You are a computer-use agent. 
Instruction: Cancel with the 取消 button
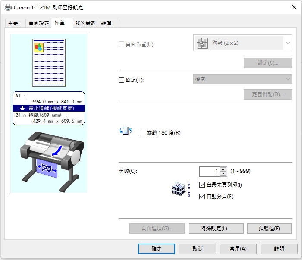click(x=198, y=249)
